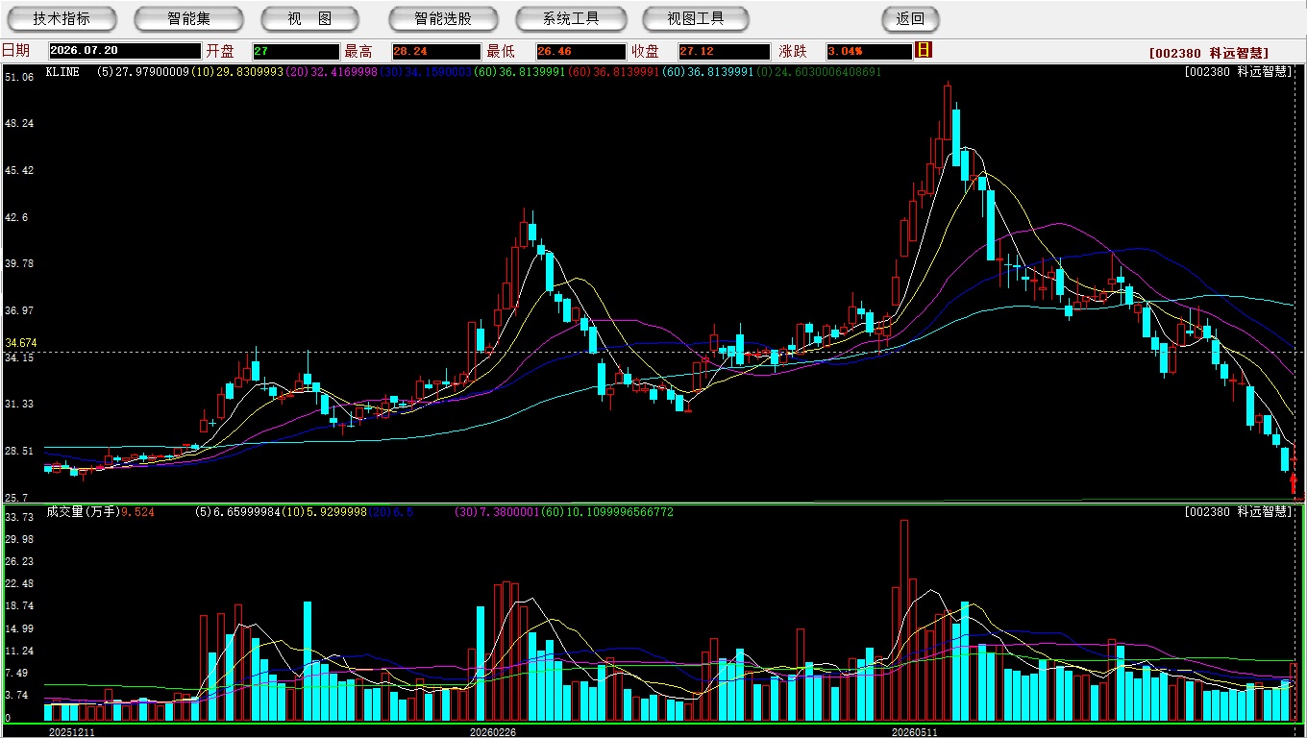Open the 智能选股 stock screener

[443, 18]
